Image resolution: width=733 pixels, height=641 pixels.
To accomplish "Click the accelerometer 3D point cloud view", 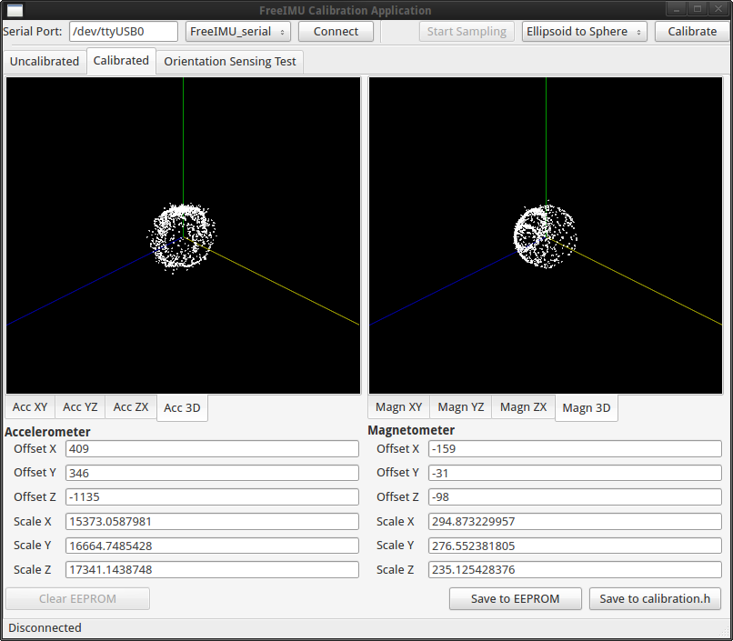I will (184, 235).
